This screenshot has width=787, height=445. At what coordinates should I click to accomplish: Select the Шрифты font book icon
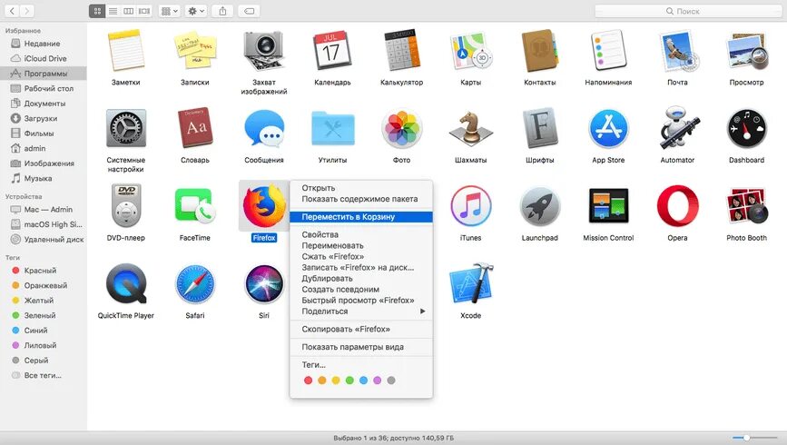539,129
